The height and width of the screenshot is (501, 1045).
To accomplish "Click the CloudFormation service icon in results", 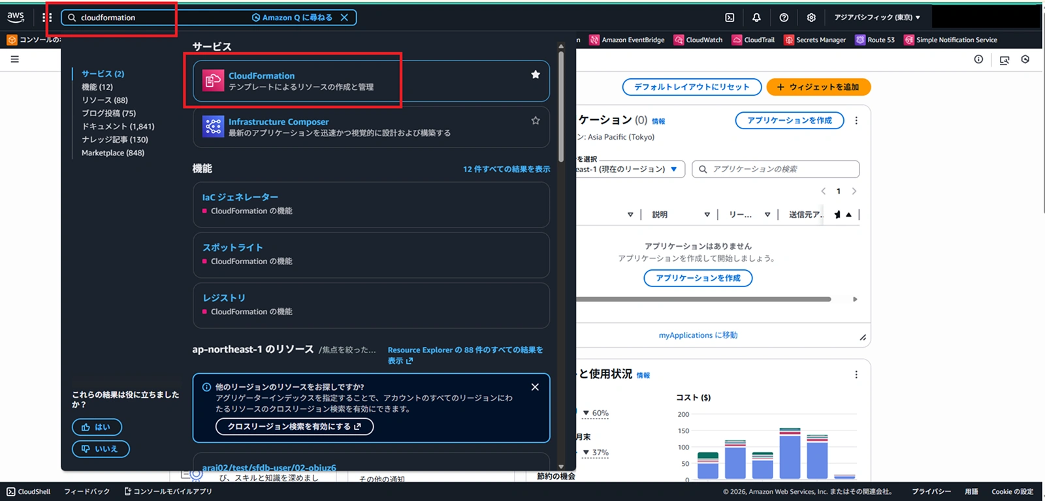I will (x=213, y=81).
